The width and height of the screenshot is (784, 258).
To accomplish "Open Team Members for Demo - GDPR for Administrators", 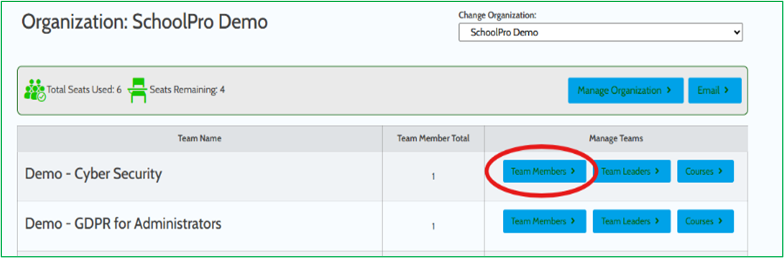I will tap(544, 221).
